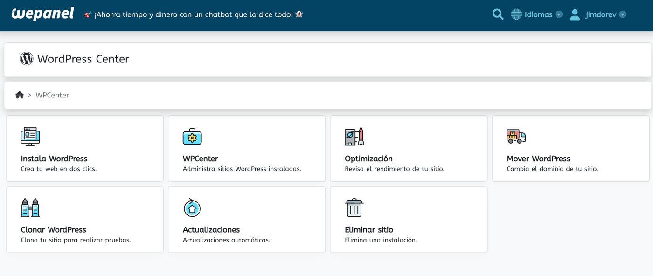Image resolution: width=653 pixels, height=276 pixels.
Task: Open the Clonar WordPress card title
Action: [x=54, y=229]
